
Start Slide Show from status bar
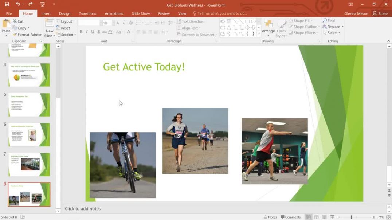(332, 217)
